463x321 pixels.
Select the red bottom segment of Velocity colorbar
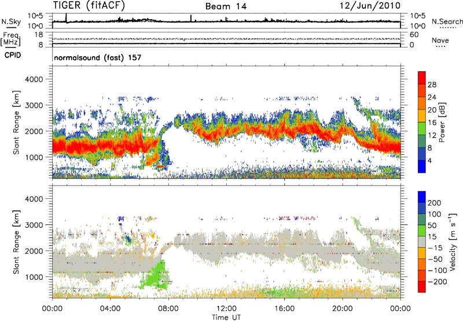click(422, 287)
